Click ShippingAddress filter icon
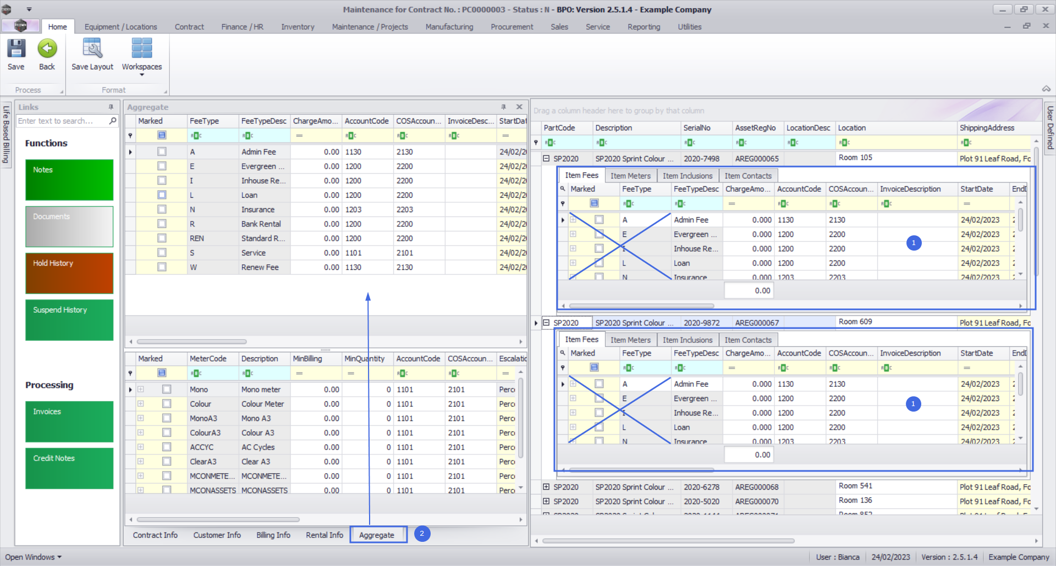Viewport: 1056px width, 566px height. [966, 143]
